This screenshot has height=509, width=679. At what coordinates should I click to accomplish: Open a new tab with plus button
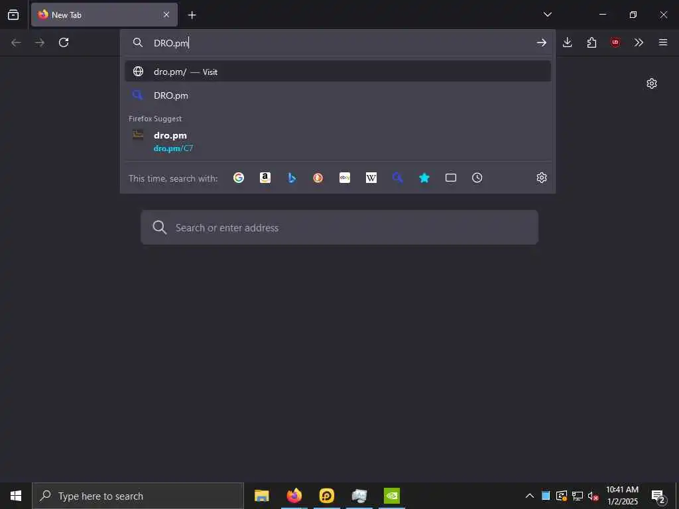192,15
